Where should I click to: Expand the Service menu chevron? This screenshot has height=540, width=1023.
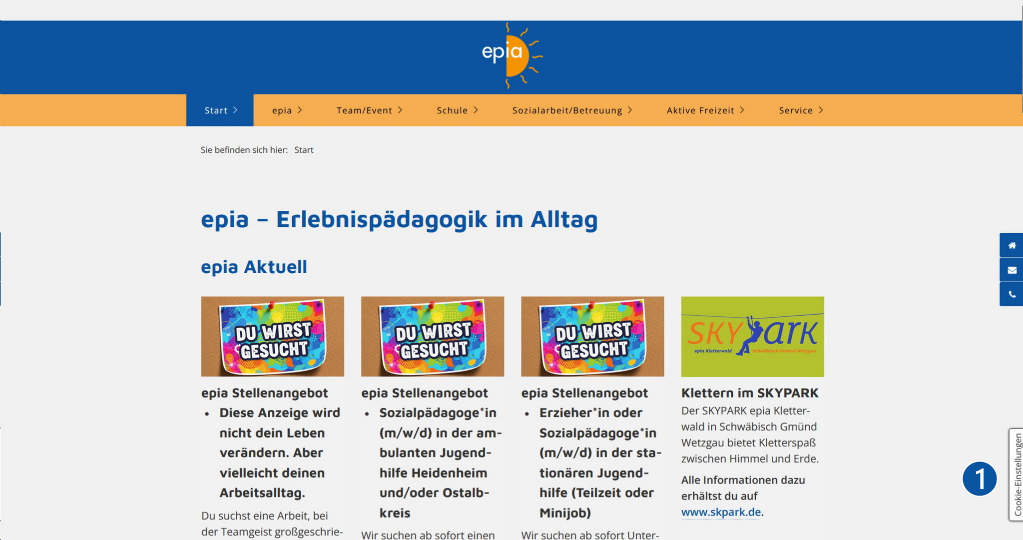[821, 110]
